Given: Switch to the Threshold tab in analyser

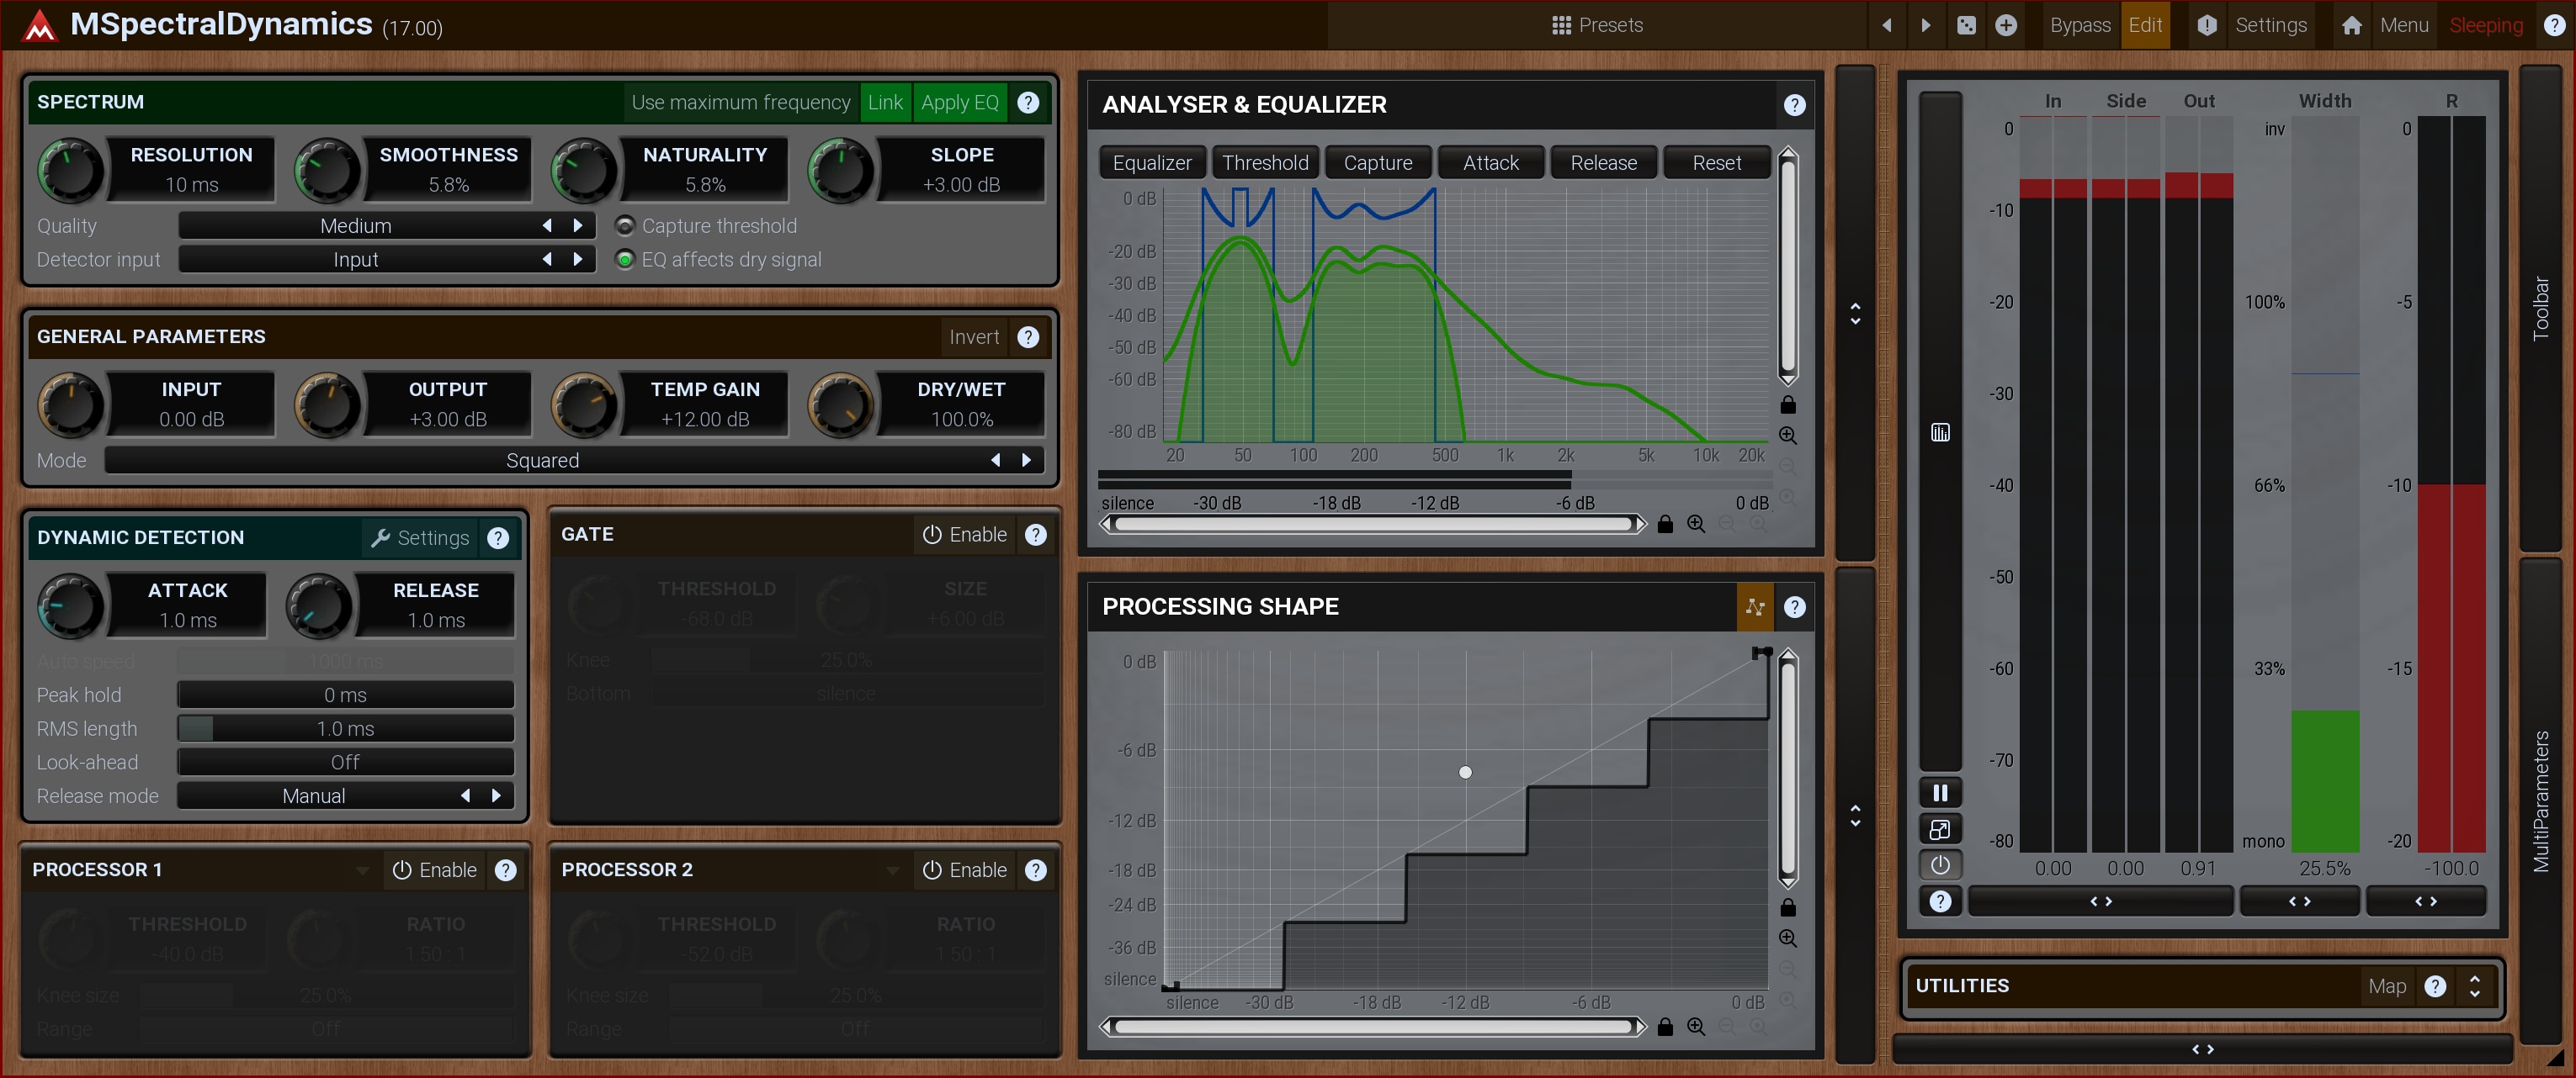Looking at the screenshot, I should 1264,163.
